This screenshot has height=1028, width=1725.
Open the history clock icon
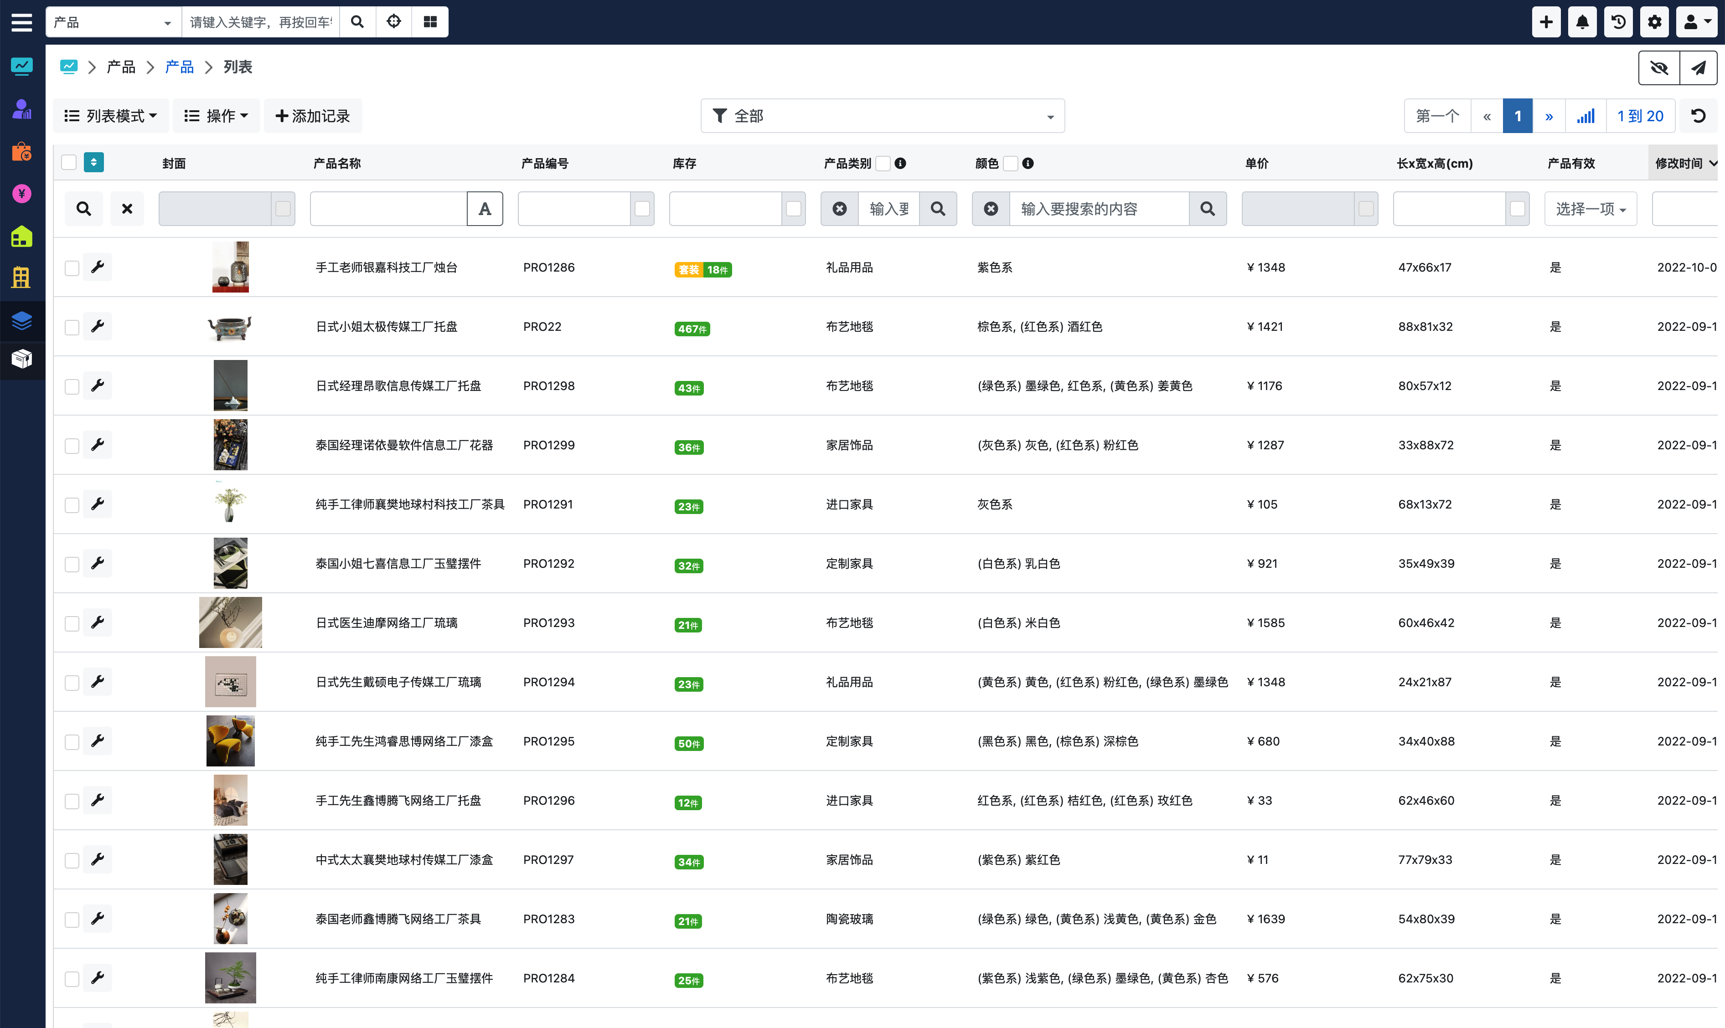pyautogui.click(x=1618, y=22)
